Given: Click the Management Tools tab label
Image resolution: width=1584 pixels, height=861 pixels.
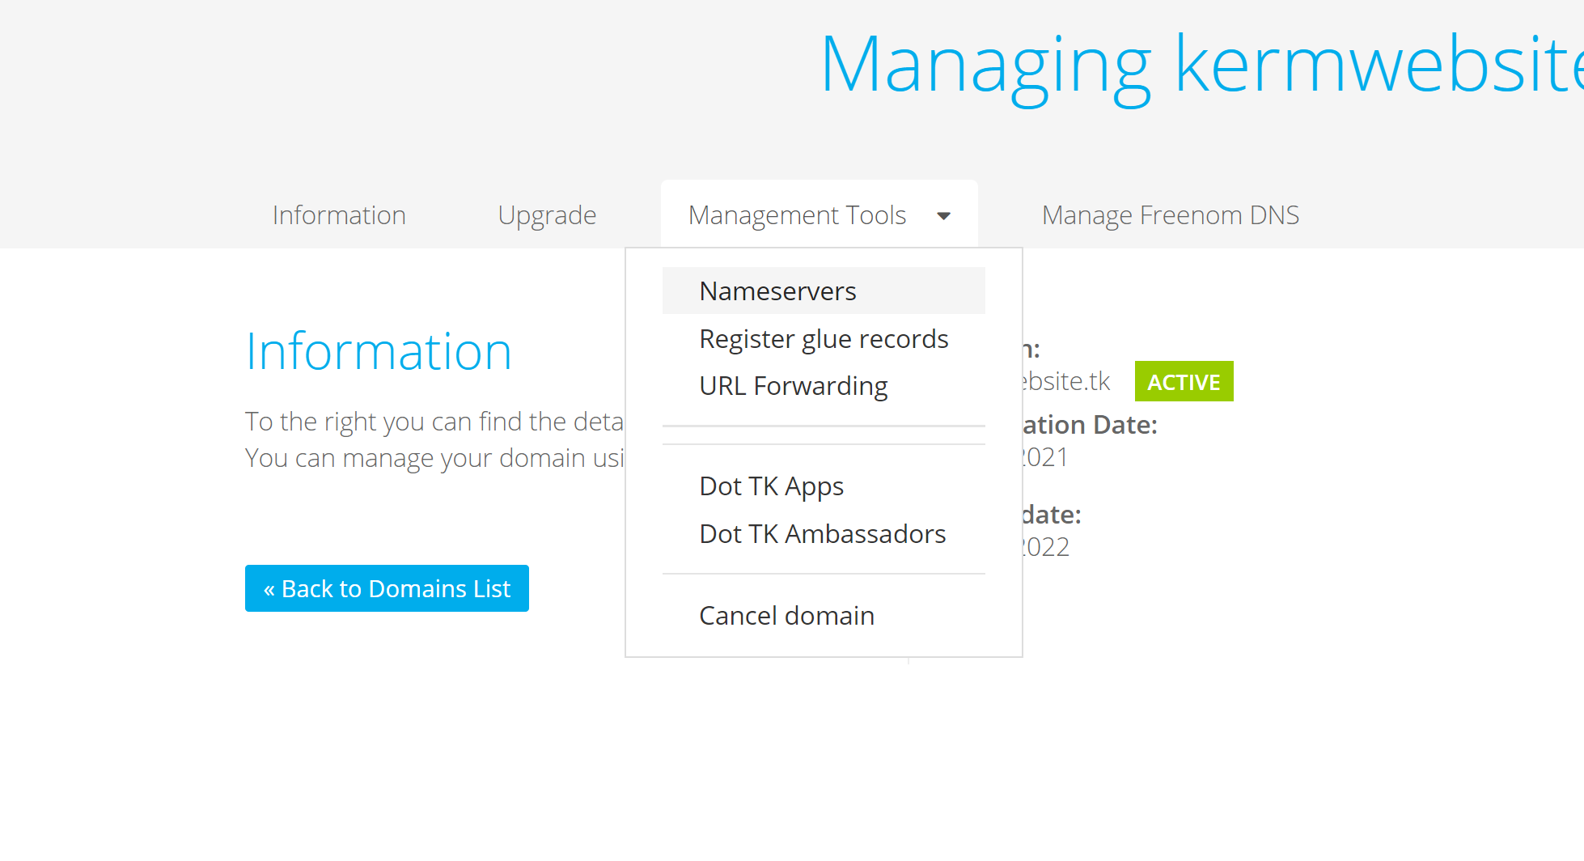Looking at the screenshot, I should [797, 215].
